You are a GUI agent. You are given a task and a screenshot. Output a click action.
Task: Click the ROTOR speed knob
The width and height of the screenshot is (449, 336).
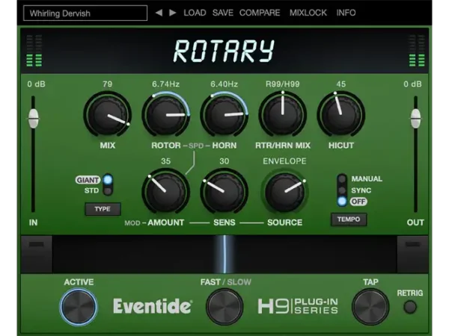pos(166,115)
